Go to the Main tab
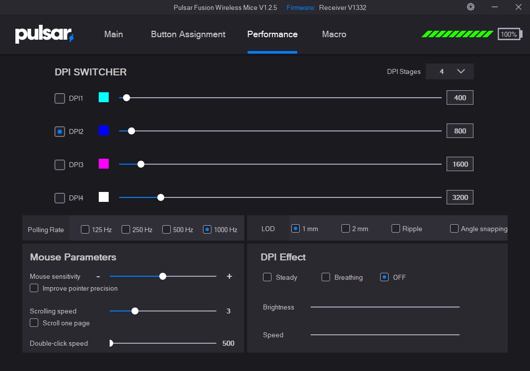 114,34
